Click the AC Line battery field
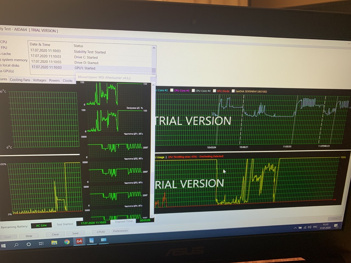 [x=41, y=225]
